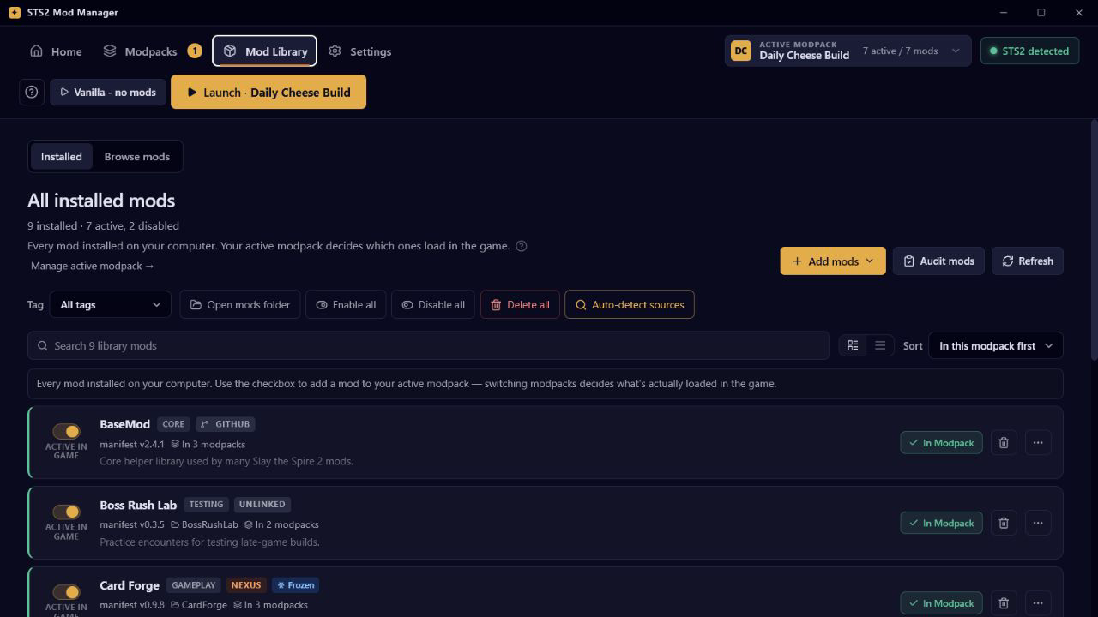
Task: Focus the Search 9 library mods field
Action: (x=429, y=346)
